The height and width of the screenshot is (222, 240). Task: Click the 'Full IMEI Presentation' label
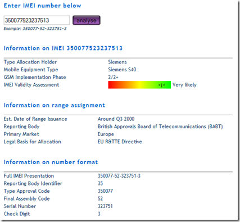(29, 176)
